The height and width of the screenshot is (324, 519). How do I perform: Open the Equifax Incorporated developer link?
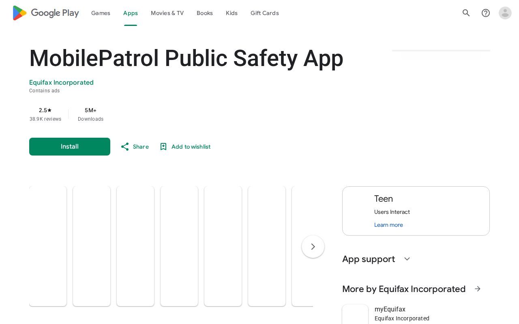(61, 83)
